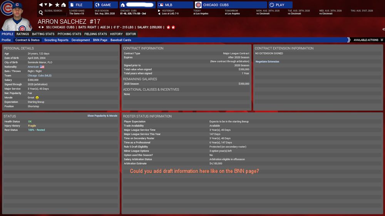Click the morale smiley face icon
This screenshot has height=216, width=385.
point(37,98)
